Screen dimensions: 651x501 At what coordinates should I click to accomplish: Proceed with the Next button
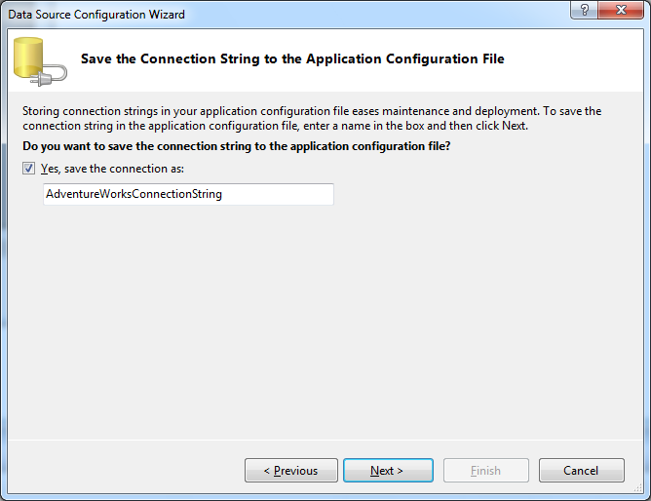coord(388,470)
